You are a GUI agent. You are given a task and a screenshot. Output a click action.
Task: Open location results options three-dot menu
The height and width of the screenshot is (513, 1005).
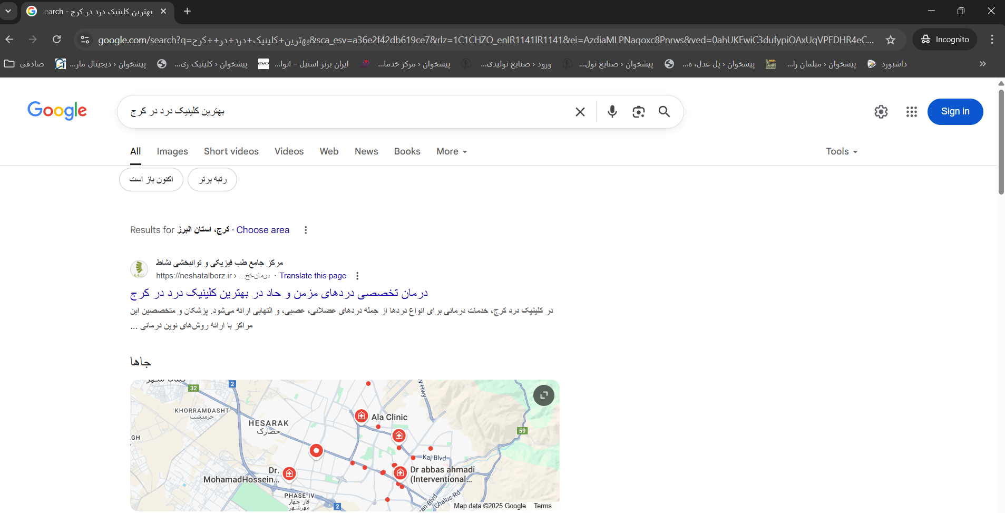(306, 230)
